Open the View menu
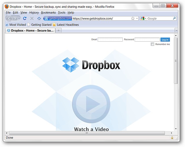This screenshot has width=185, height=147. 24,12
